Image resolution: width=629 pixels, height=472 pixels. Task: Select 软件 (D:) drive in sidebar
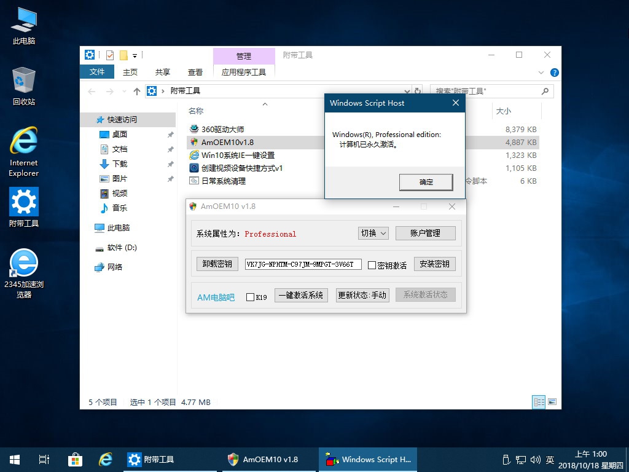pos(122,248)
